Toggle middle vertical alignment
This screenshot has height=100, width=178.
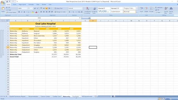click(44, 8)
